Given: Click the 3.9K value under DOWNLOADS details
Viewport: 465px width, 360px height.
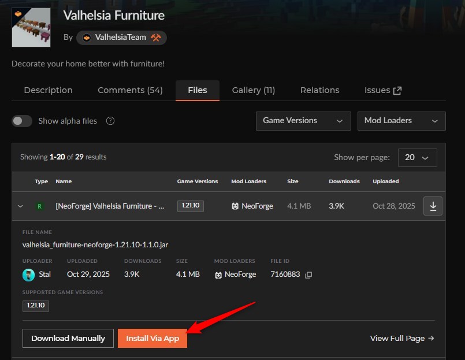Looking at the screenshot, I should point(132,274).
